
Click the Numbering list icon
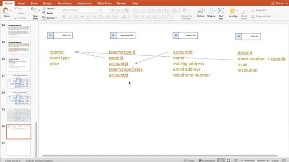tap(144, 10)
